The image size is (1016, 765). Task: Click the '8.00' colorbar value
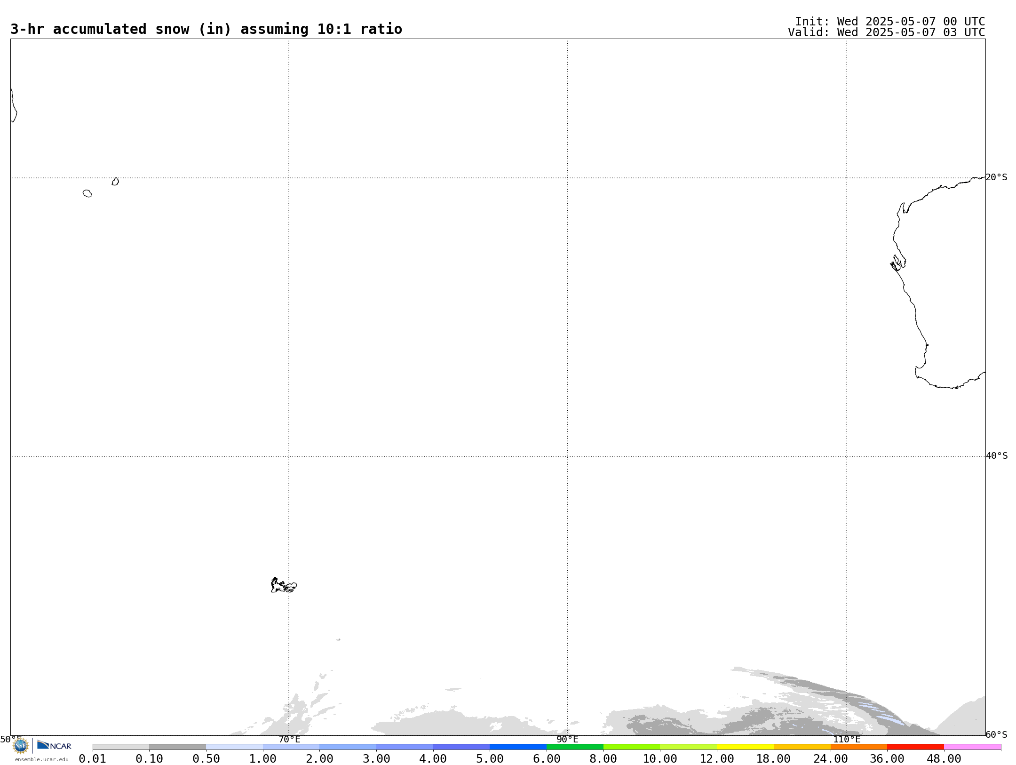603,759
